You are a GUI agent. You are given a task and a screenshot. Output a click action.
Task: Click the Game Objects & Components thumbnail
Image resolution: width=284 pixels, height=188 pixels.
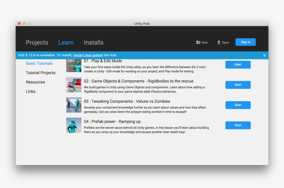pos(74,85)
